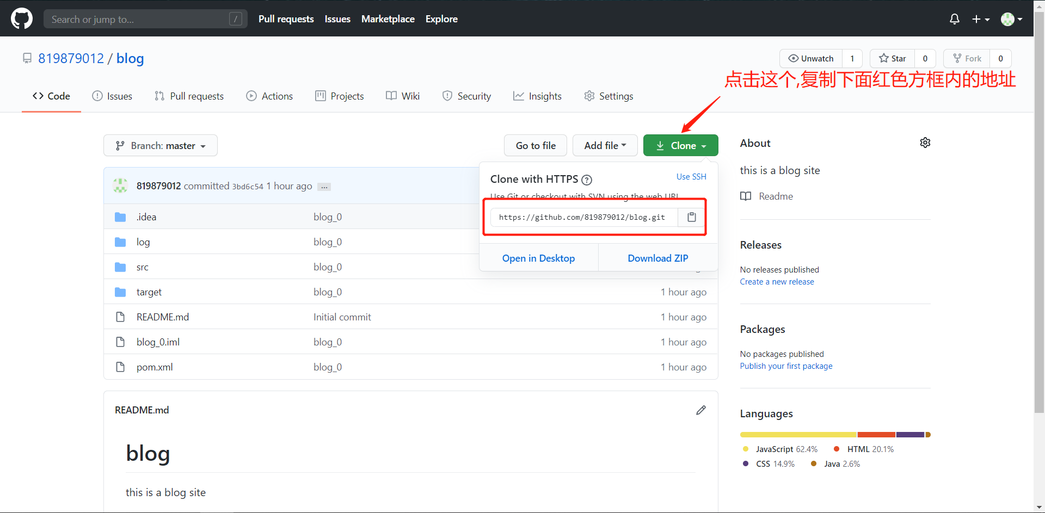Click the scrollbar down arrow
The height and width of the screenshot is (513, 1045).
1039,508
